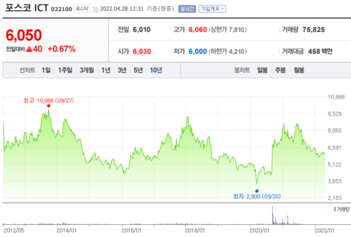Click the 시가 value 6,030
351x237 pixels.
tap(142, 51)
